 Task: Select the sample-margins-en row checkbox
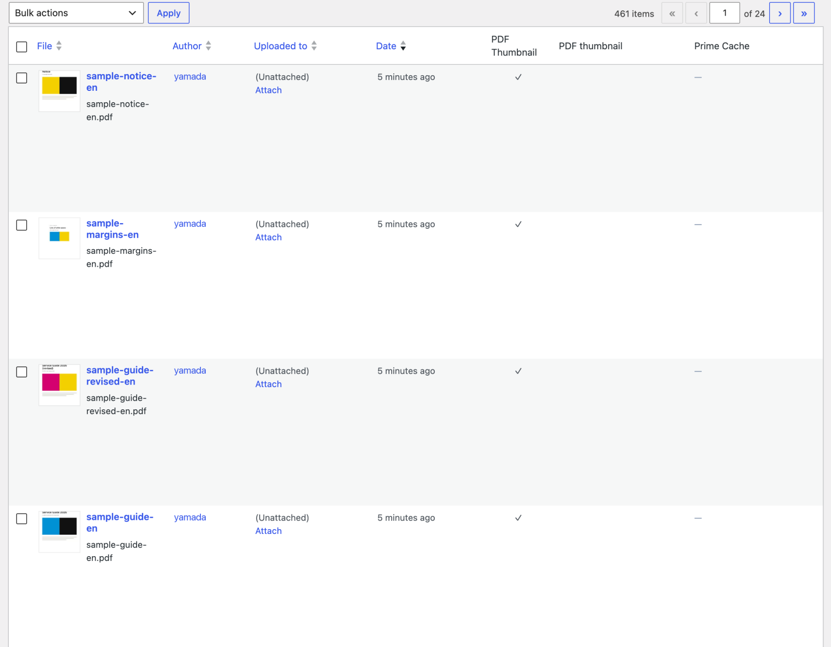(x=22, y=225)
